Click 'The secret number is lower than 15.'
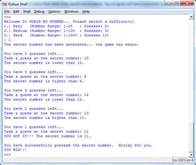 [x=44, y=63]
